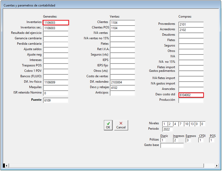Click the Resultado del ejercicio field
This screenshot has height=171, width=222.
56,34
